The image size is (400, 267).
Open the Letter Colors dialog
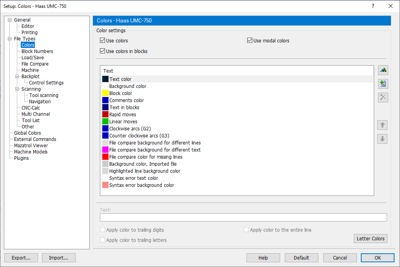click(371, 239)
